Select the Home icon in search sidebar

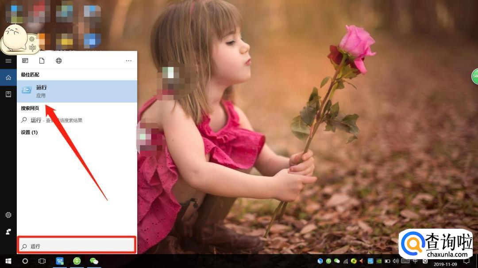[x=8, y=78]
